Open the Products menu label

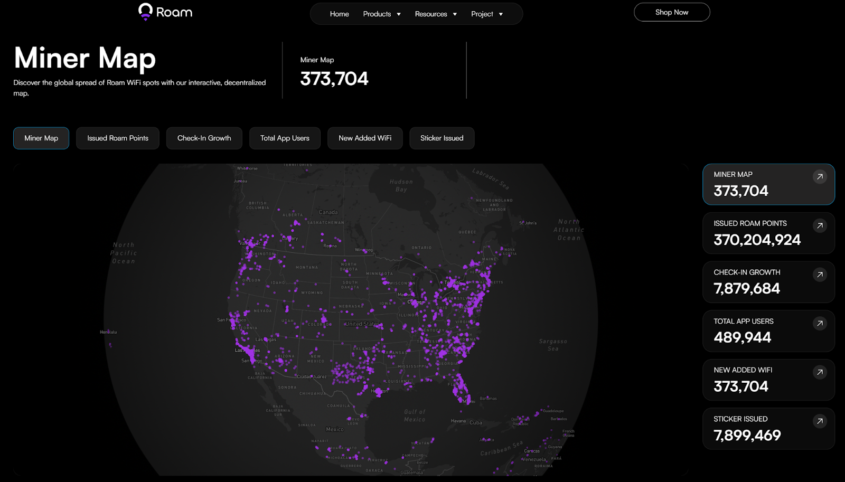pyautogui.click(x=377, y=14)
